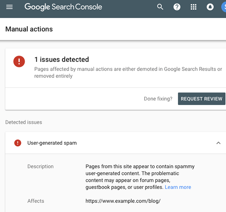Select the User-generated spam issue row

[x=115, y=143]
